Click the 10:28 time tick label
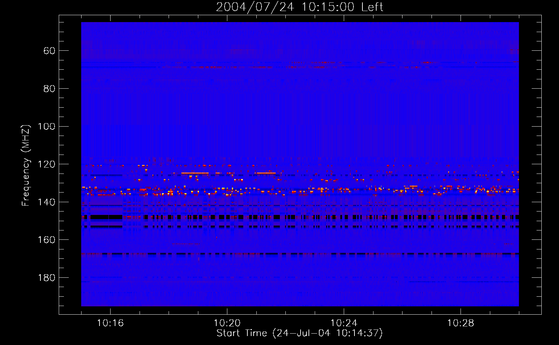The width and height of the screenshot is (559, 345). pos(461,323)
